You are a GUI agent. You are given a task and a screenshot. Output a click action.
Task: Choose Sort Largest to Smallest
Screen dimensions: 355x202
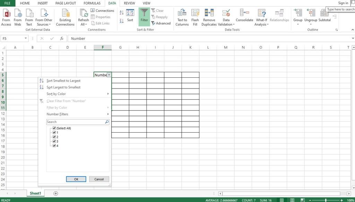[x=63, y=87]
